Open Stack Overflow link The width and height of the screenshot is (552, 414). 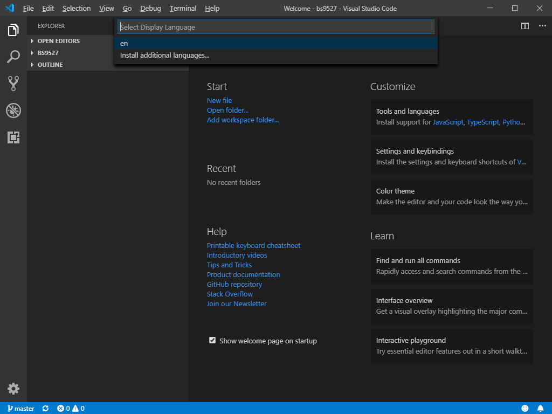tap(230, 294)
